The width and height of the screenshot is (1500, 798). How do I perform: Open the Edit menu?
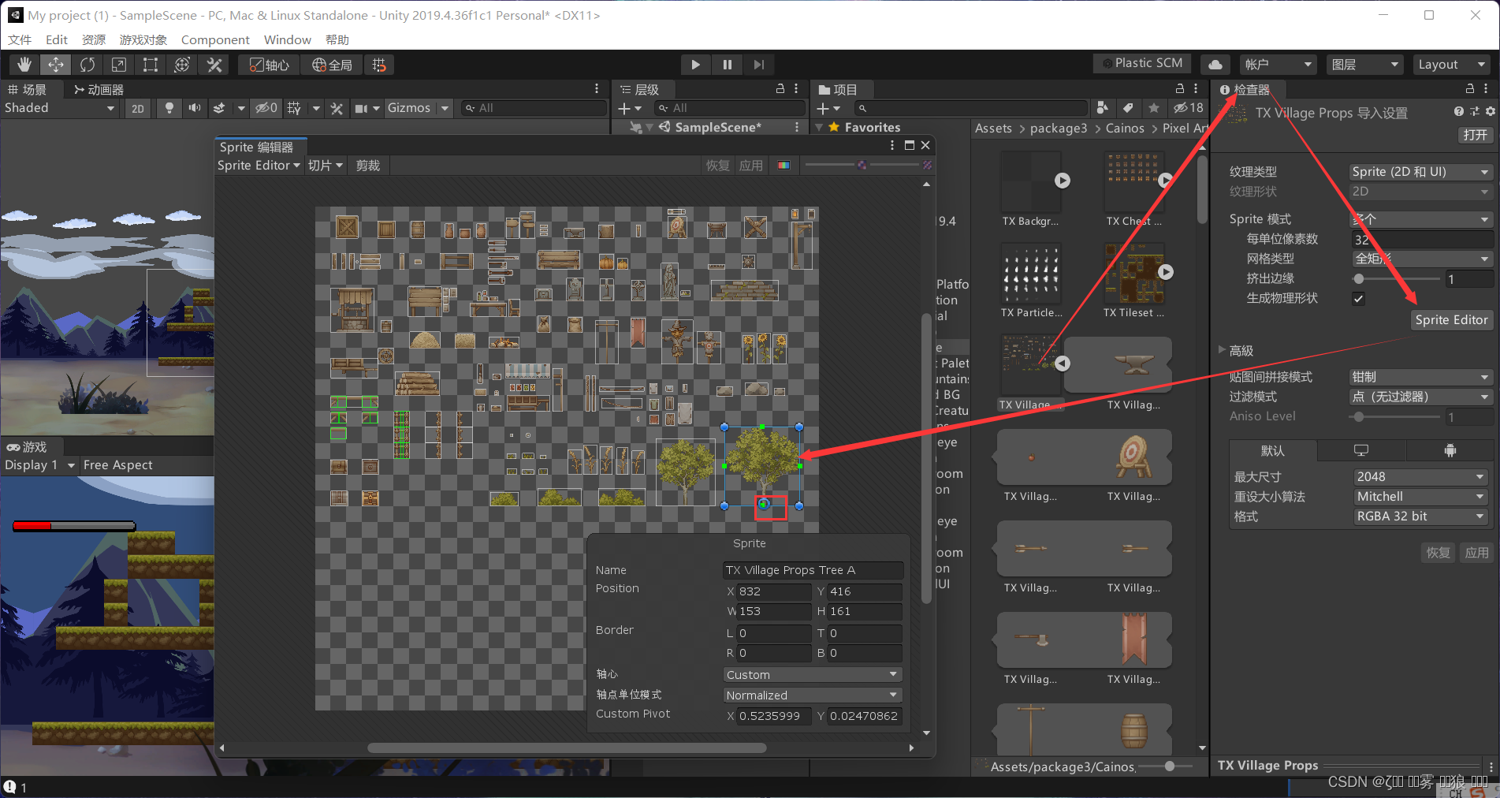[57, 39]
